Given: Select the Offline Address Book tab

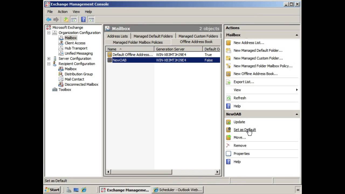Looking at the screenshot, I should 196,42.
